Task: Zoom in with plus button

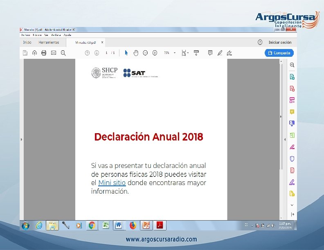Action: (155, 53)
